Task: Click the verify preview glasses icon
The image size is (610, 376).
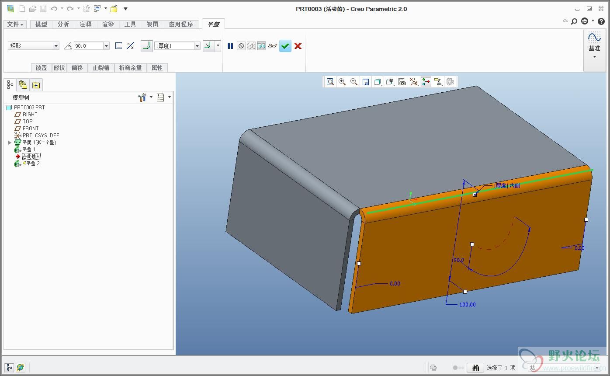Action: pyautogui.click(x=273, y=46)
